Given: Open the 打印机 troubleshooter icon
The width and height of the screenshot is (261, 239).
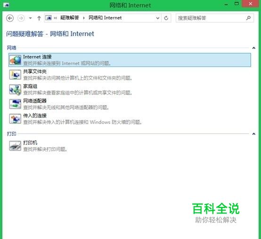Looking at the screenshot, I should pos(16,146).
